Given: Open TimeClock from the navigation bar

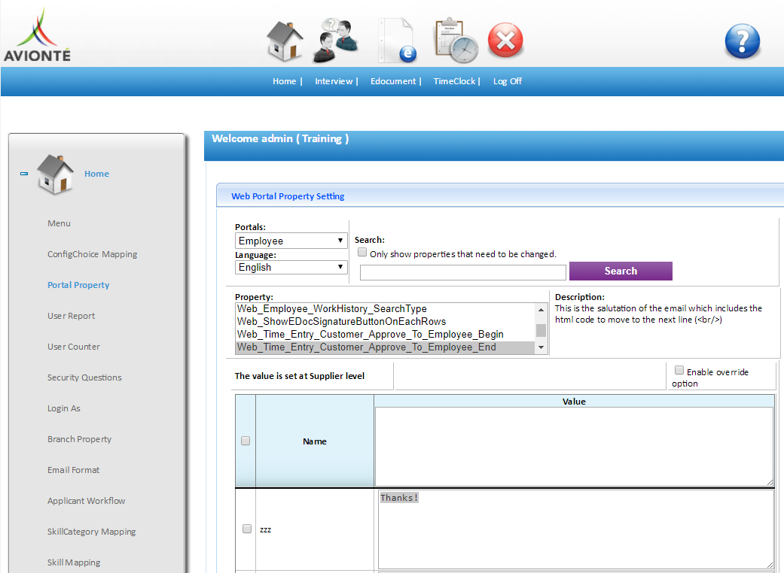Looking at the screenshot, I should [x=454, y=81].
